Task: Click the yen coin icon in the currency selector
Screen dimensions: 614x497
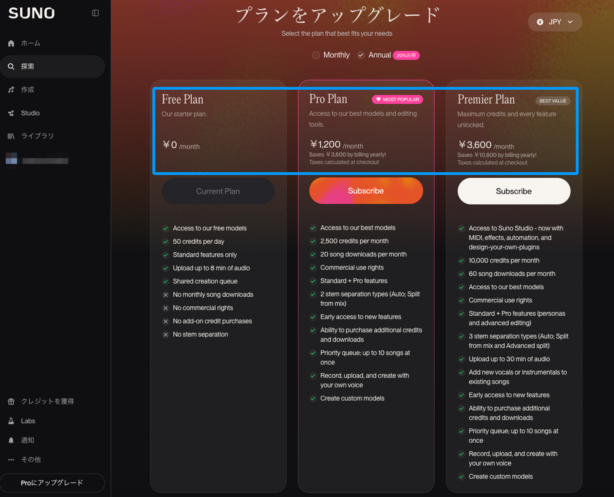Action: pyautogui.click(x=540, y=22)
